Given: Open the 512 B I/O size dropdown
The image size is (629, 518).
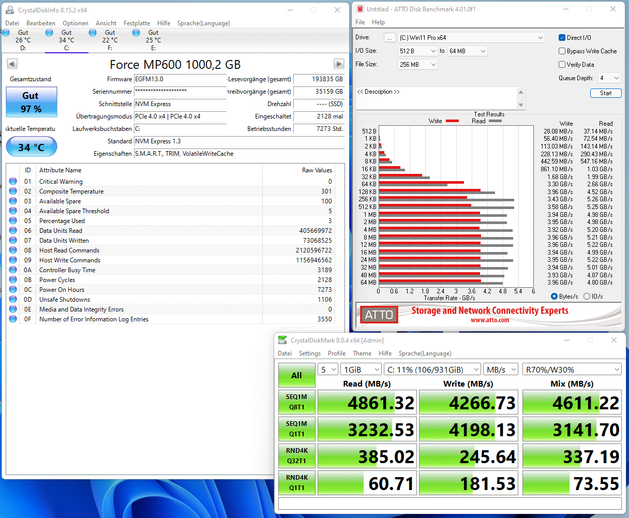Looking at the screenshot, I should [x=418, y=51].
